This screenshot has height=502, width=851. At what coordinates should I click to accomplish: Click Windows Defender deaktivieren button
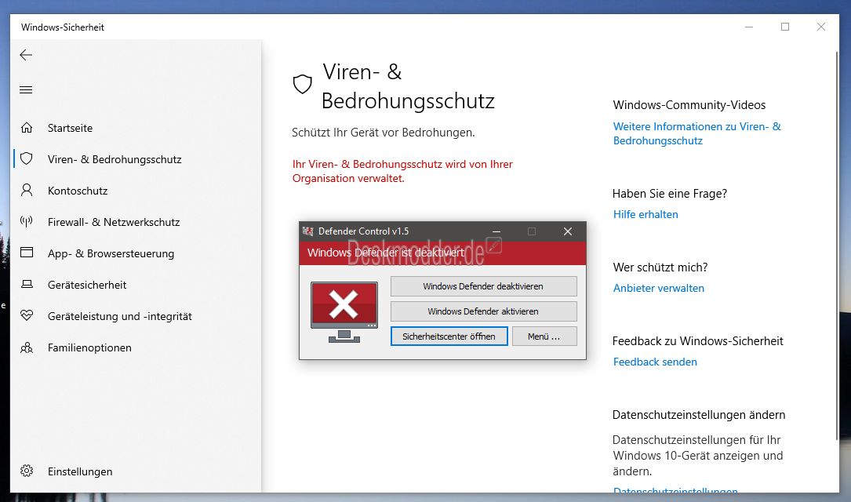tap(484, 286)
